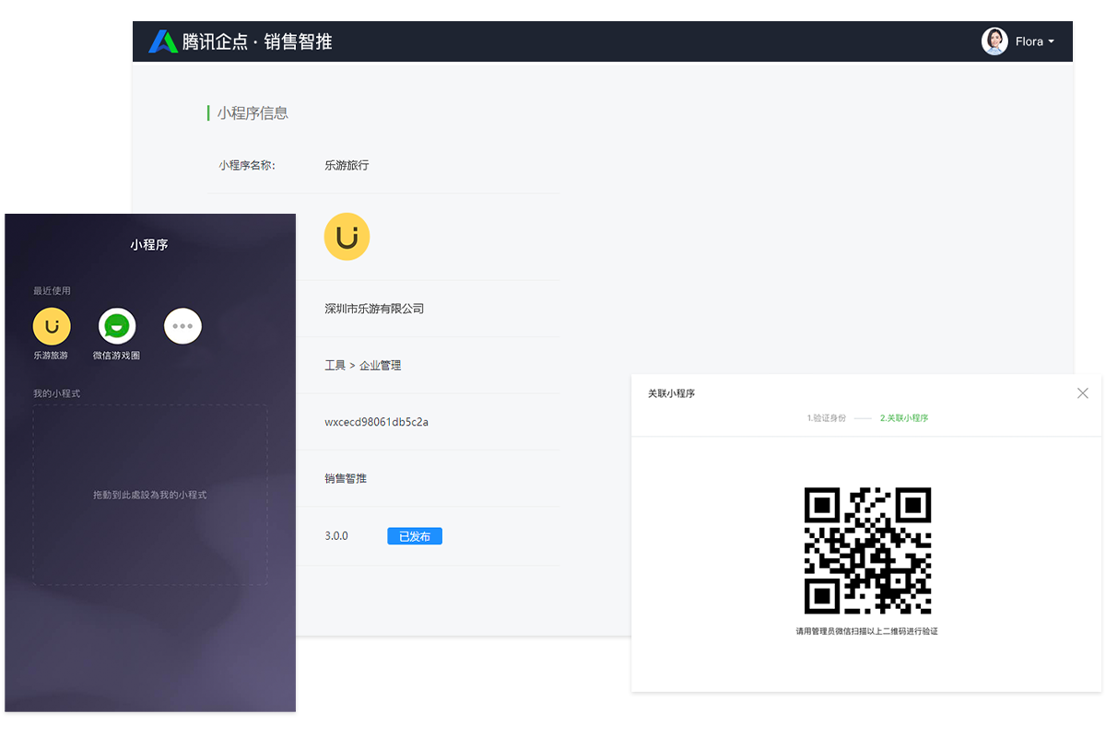
Task: Click the 已发布 status button
Action: (x=415, y=536)
